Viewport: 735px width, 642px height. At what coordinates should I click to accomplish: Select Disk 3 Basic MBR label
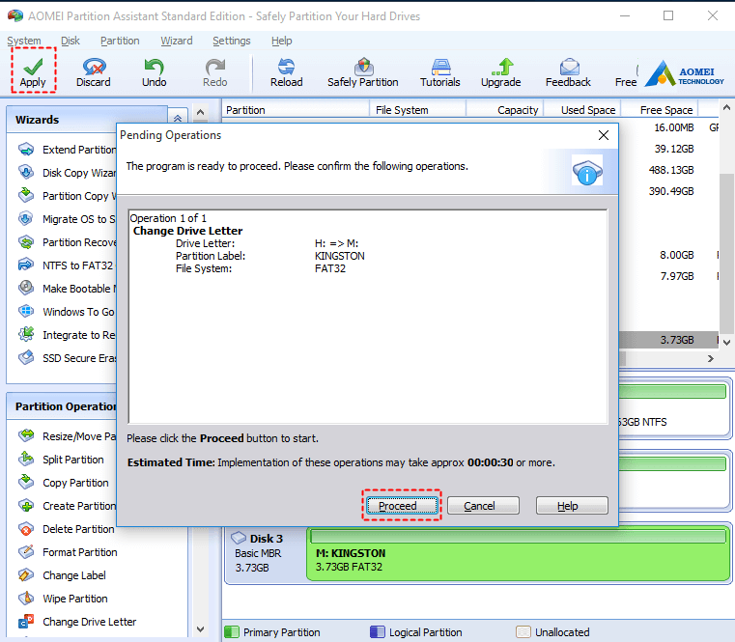tap(265, 553)
